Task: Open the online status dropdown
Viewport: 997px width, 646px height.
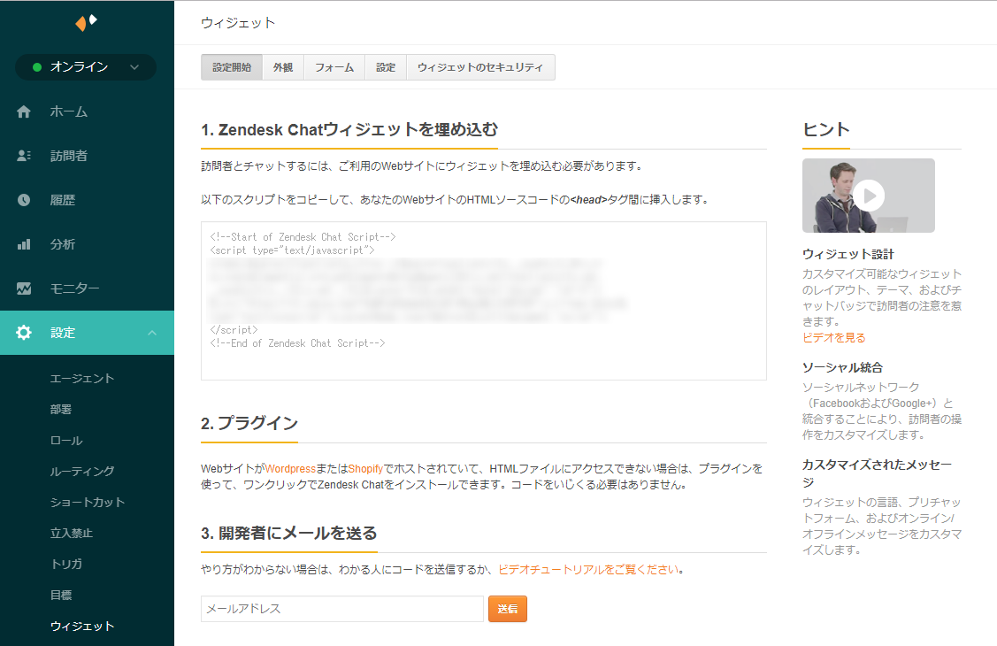Action: (86, 67)
